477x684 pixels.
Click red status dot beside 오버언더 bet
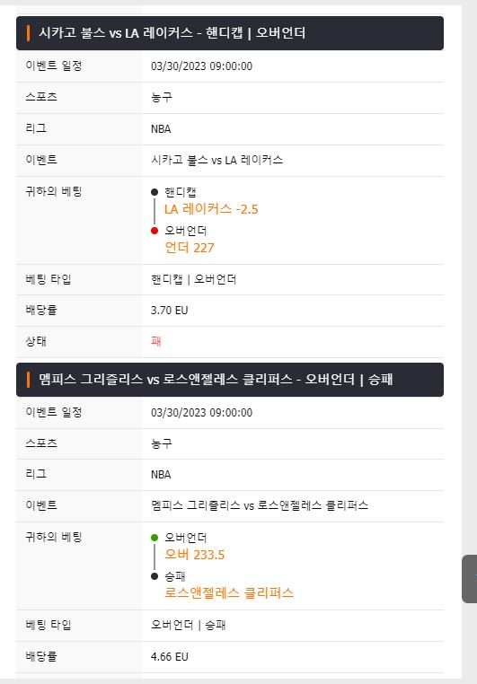[x=155, y=231]
